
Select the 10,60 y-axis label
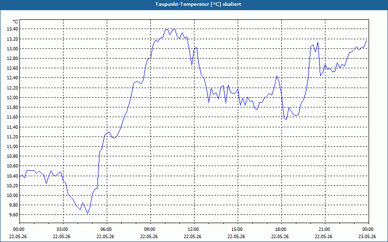pos(13,166)
